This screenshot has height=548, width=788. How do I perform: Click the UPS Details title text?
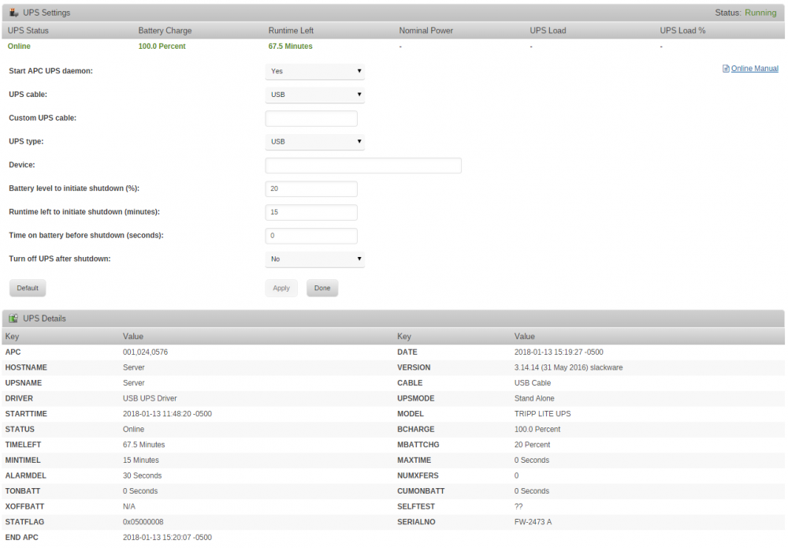pos(44,319)
